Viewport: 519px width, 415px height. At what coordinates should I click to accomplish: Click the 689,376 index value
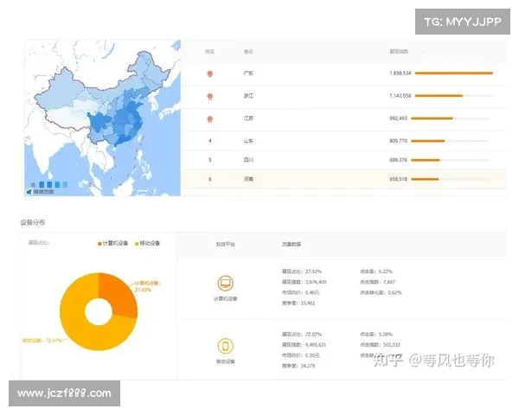click(x=398, y=160)
